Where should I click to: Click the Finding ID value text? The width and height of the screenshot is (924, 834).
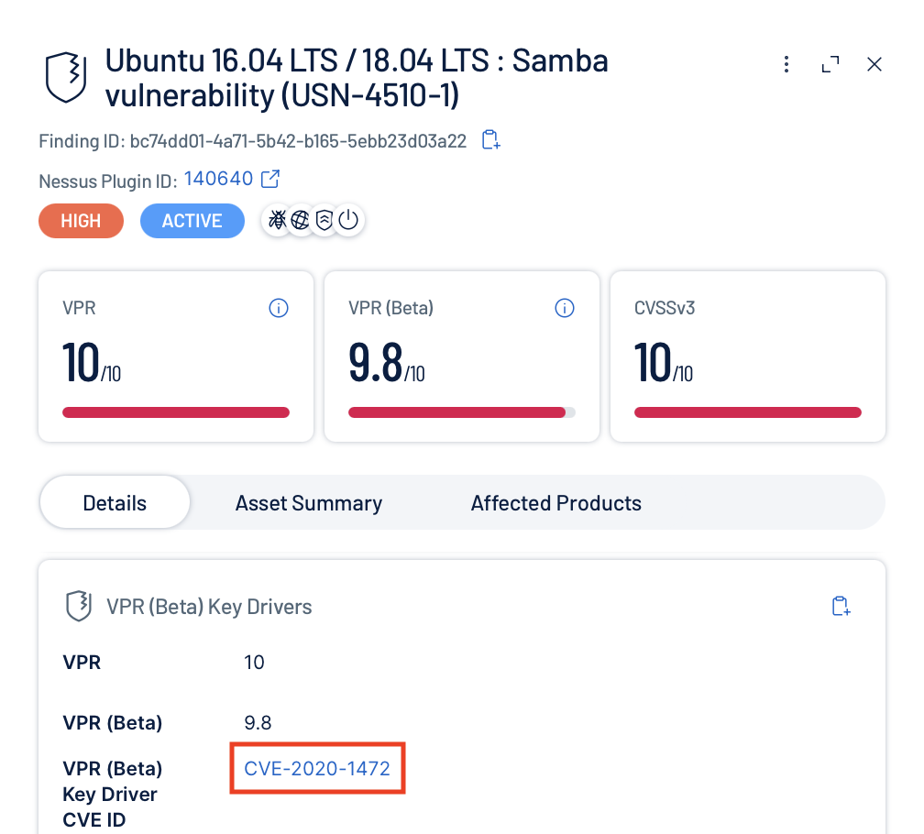(298, 141)
